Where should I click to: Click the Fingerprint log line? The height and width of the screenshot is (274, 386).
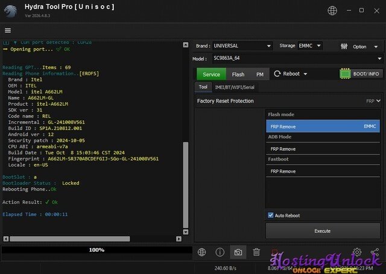[x=83, y=159]
